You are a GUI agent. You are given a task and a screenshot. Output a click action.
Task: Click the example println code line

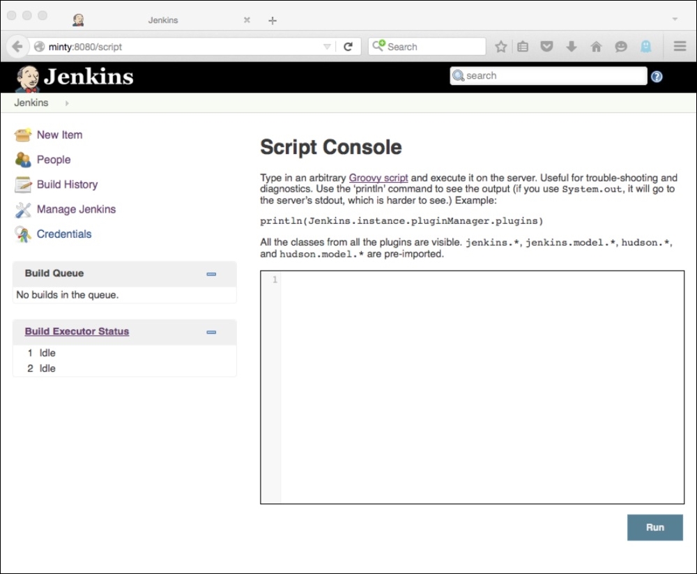[x=401, y=220]
